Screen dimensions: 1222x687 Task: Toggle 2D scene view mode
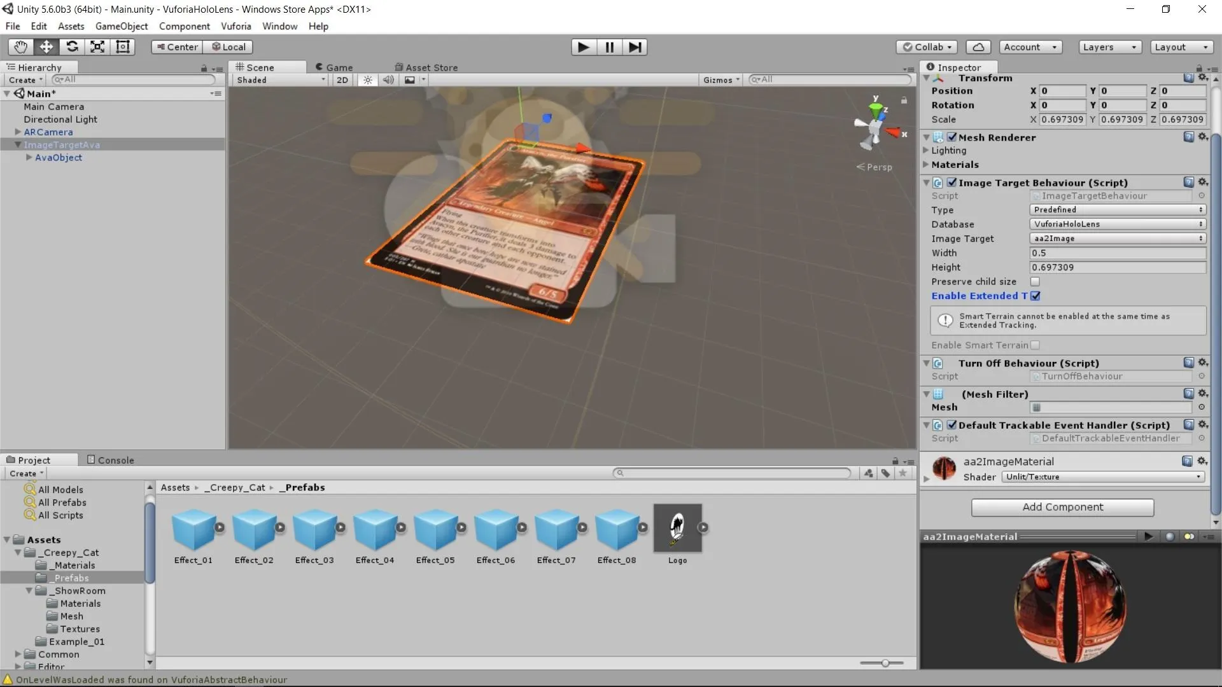pos(342,80)
